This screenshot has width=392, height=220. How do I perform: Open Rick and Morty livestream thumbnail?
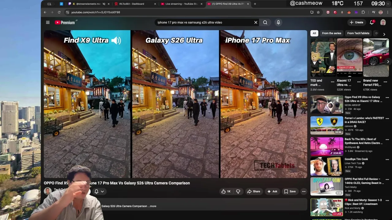pos(326,207)
